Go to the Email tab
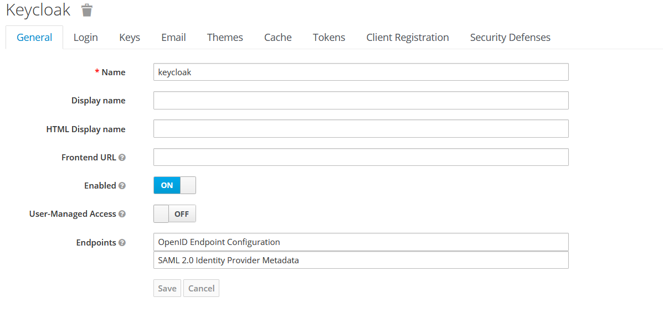 tap(173, 37)
